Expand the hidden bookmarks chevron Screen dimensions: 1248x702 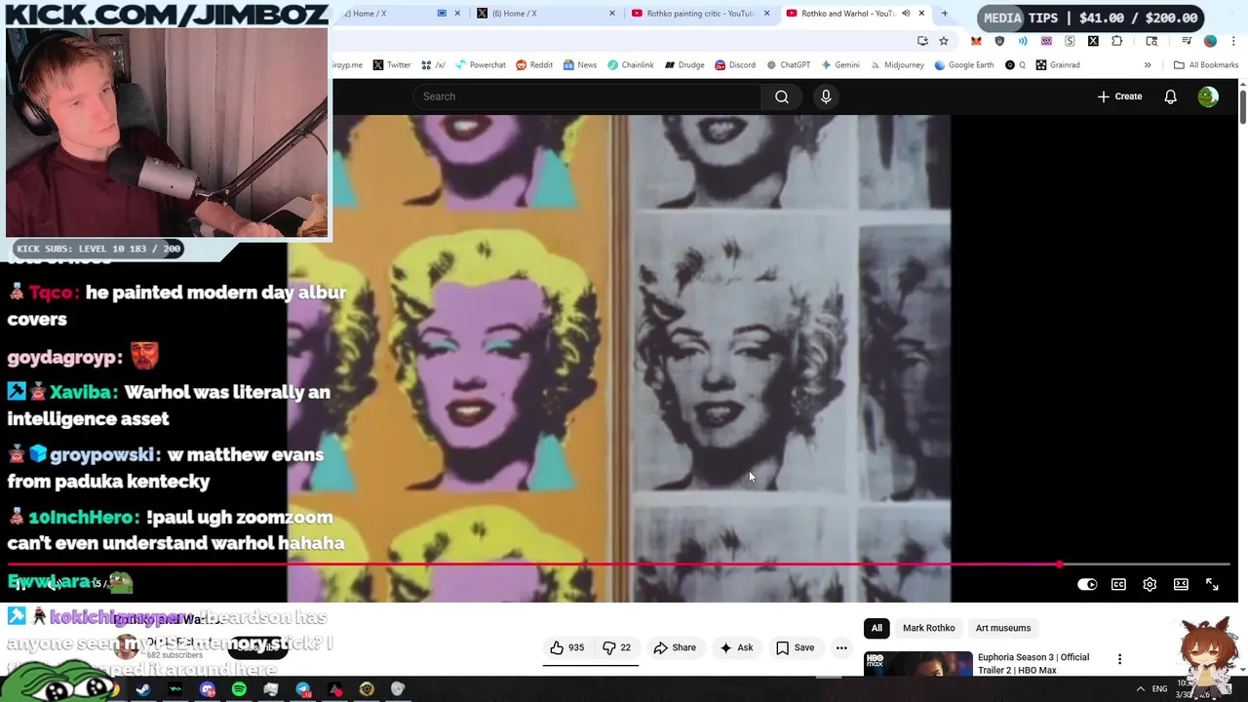1148,65
